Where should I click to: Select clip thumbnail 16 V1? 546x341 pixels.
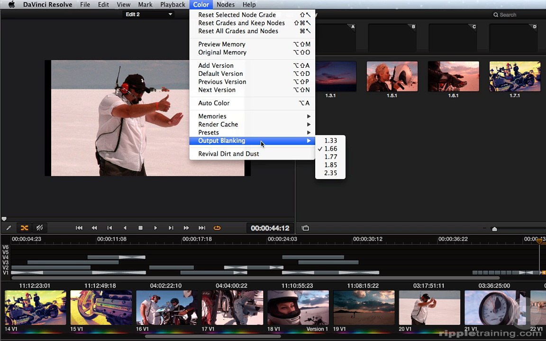pyautogui.click(x=167, y=307)
